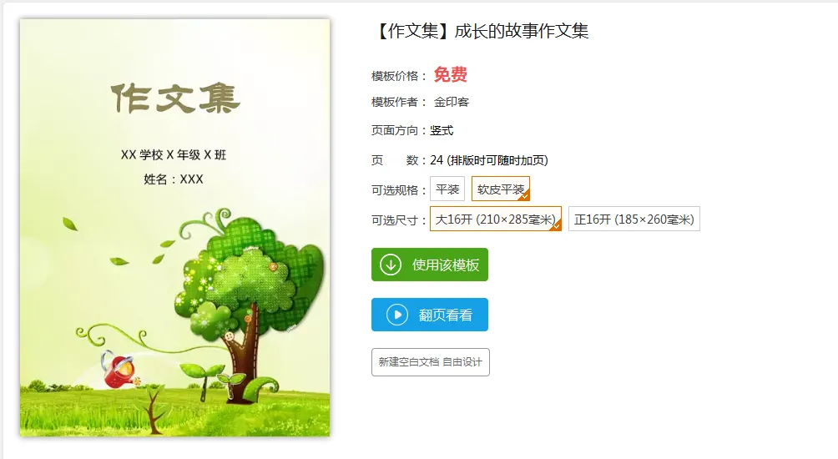Click the template title 成长的故事作文集
This screenshot has height=459, width=838.
click(521, 31)
